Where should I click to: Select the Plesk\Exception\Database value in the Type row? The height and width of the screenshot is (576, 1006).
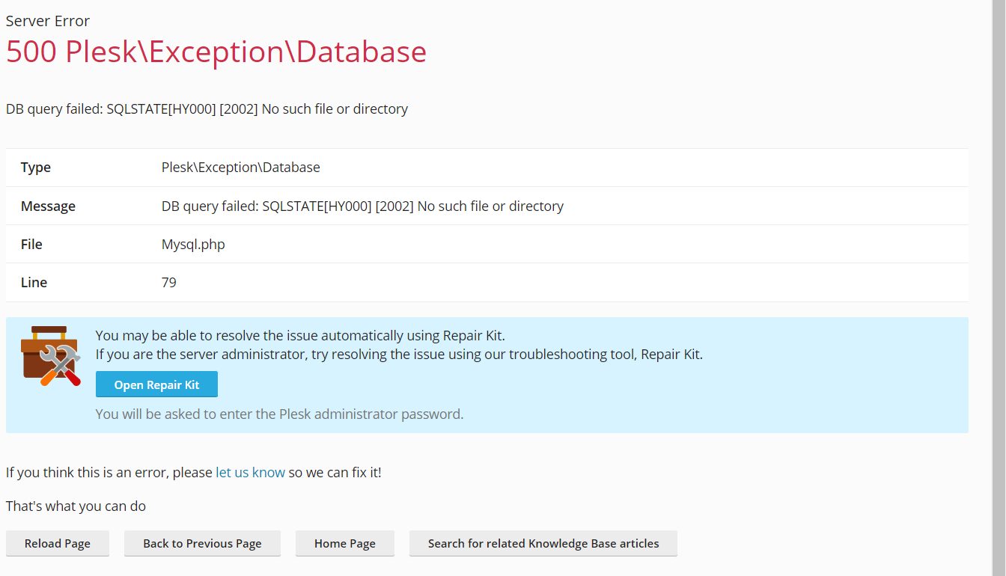[240, 168]
